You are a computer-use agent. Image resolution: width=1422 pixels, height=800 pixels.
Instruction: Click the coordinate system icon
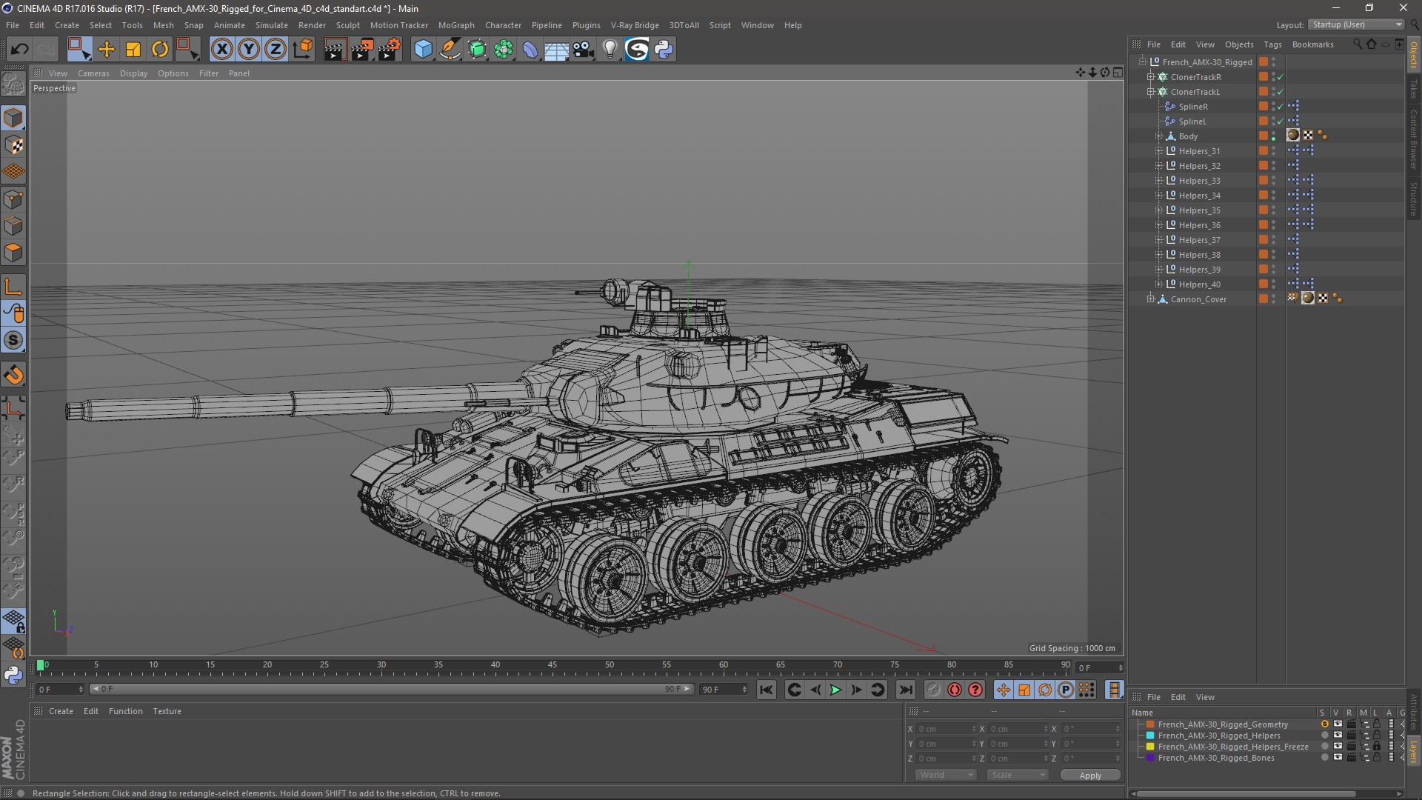[x=302, y=50]
